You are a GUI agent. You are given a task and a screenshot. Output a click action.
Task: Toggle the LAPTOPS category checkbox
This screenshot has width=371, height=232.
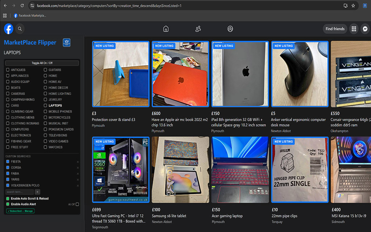tap(45, 106)
